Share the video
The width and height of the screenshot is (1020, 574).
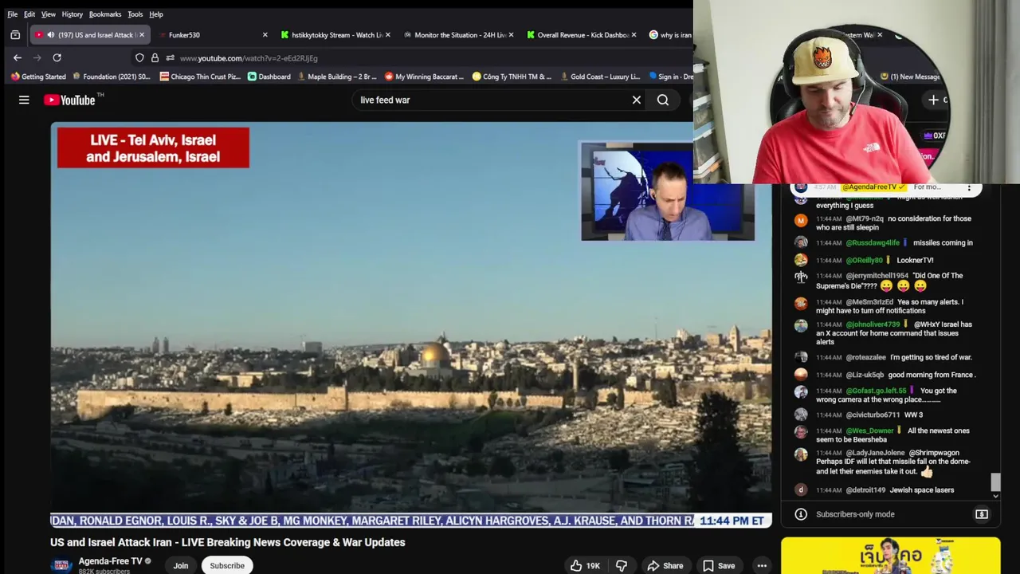(665, 565)
